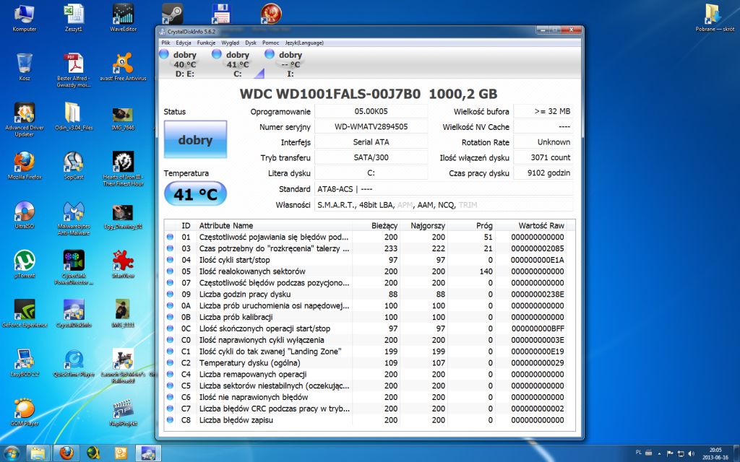This screenshot has width=740, height=462.
Task: Click the CrystalDiskInfo taskbar button
Action: point(149,453)
